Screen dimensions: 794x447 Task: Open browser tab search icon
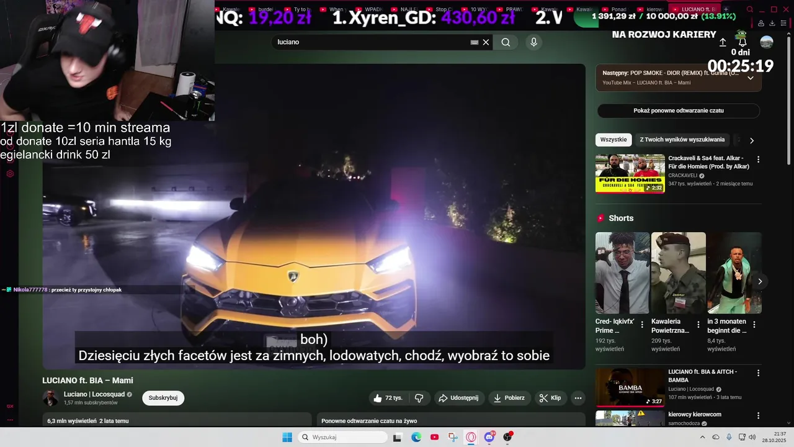(x=750, y=9)
